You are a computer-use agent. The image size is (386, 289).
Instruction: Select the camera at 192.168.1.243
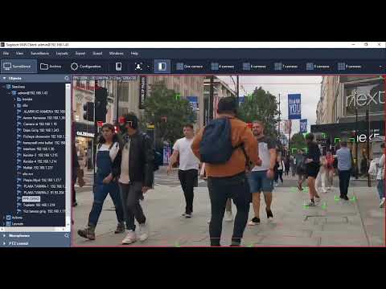point(39,130)
